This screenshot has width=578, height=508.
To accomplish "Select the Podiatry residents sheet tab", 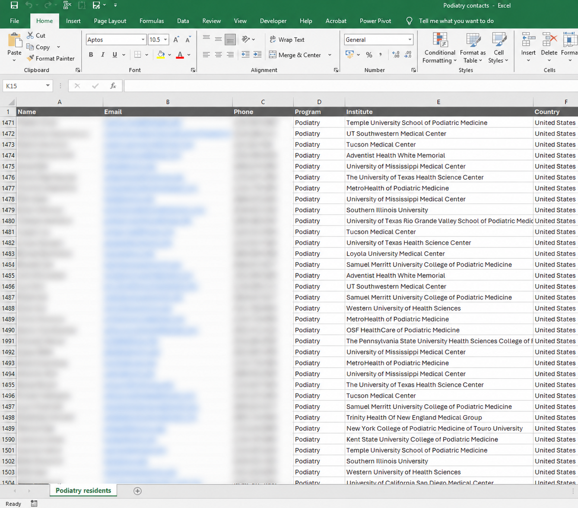I will (x=83, y=490).
